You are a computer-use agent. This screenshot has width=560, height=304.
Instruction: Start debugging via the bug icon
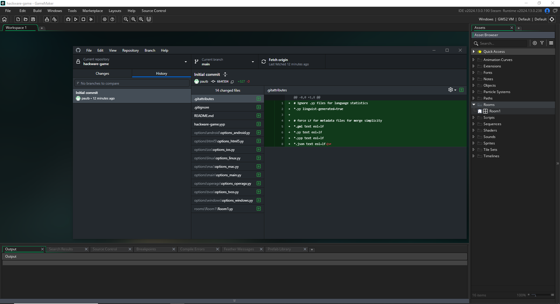(x=68, y=19)
